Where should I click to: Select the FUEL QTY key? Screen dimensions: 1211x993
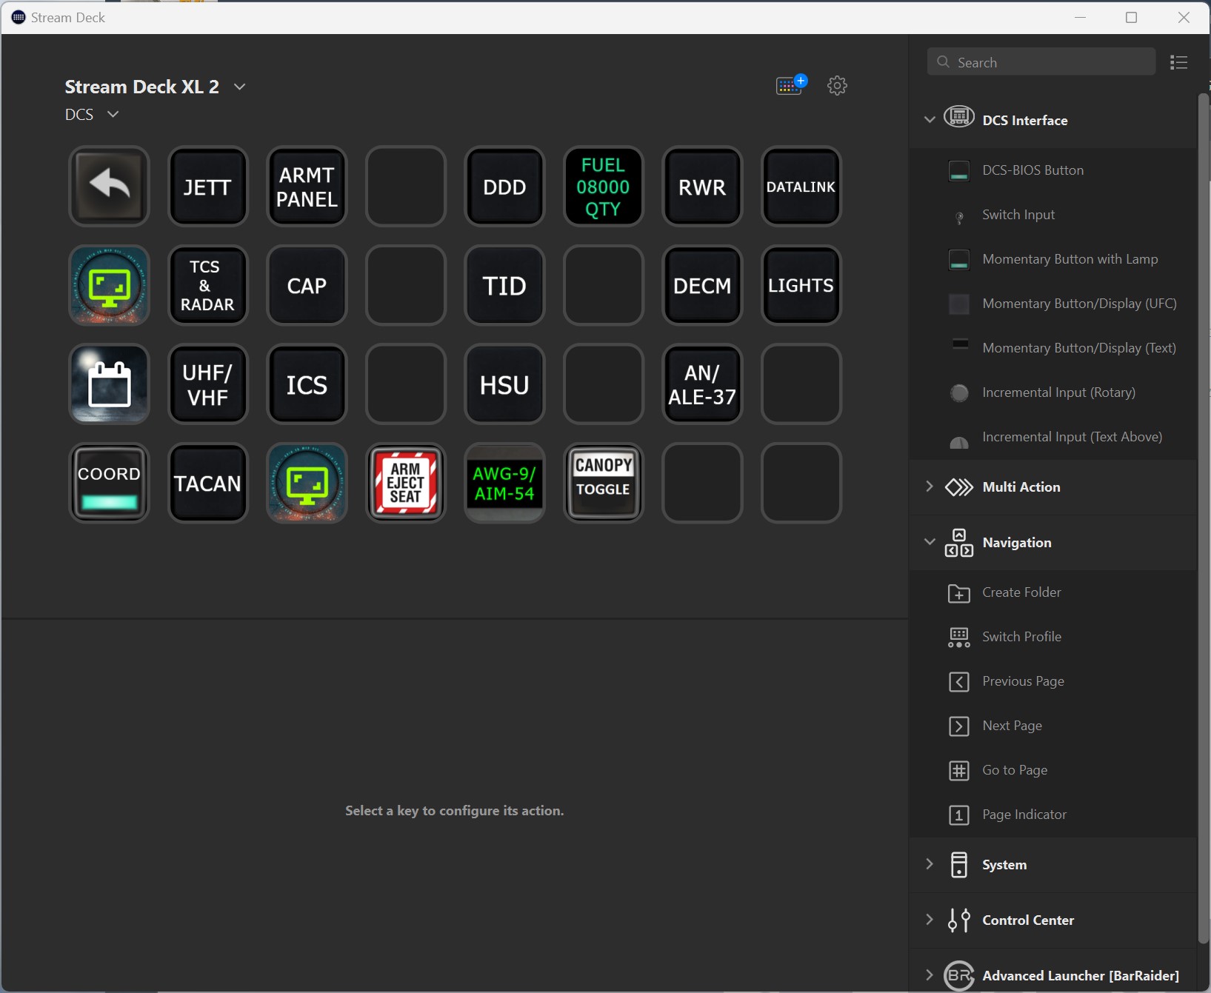tap(603, 187)
